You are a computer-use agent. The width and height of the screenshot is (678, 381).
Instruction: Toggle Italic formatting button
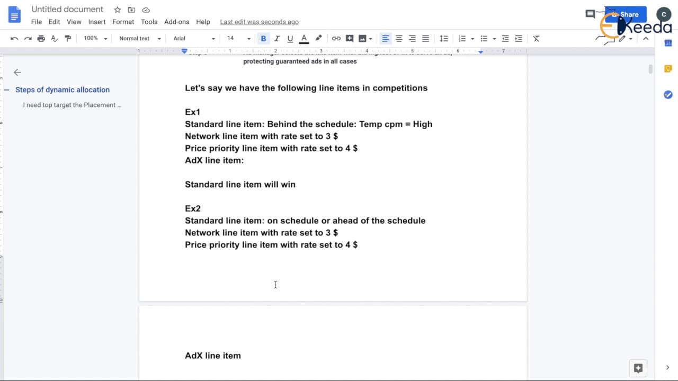[276, 39]
